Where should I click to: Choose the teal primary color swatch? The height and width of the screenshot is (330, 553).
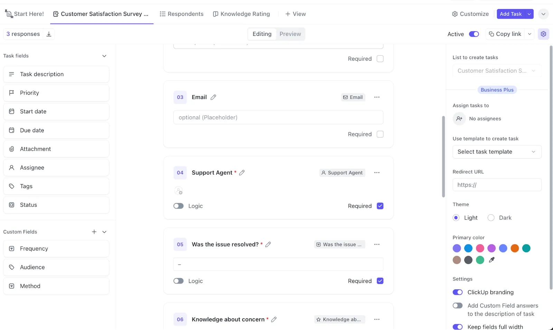coord(526,248)
